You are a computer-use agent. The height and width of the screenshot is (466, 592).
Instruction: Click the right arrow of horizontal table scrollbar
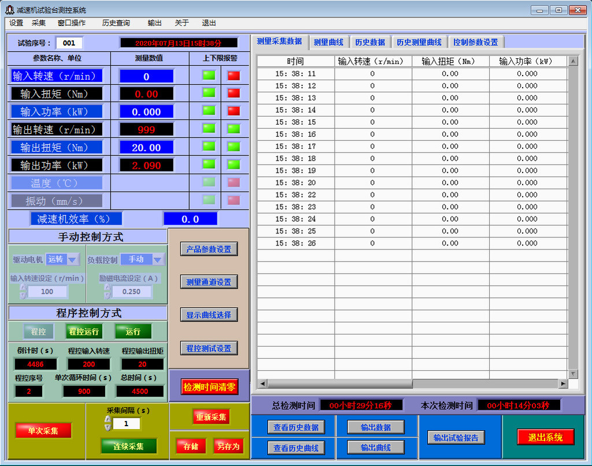pos(563,383)
